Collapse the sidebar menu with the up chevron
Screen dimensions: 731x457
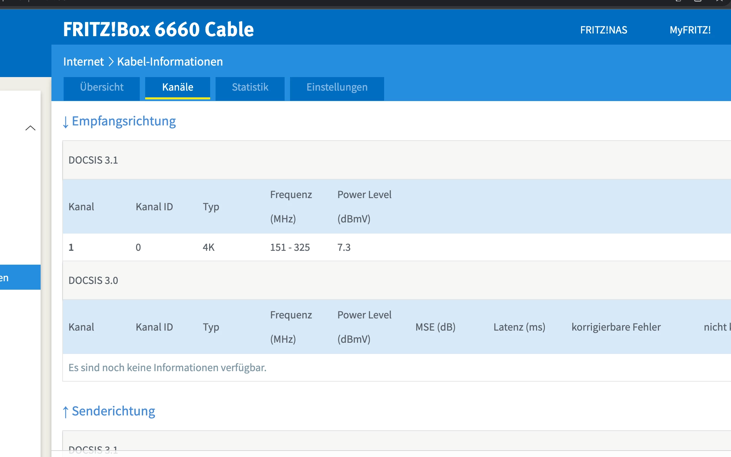(x=30, y=128)
